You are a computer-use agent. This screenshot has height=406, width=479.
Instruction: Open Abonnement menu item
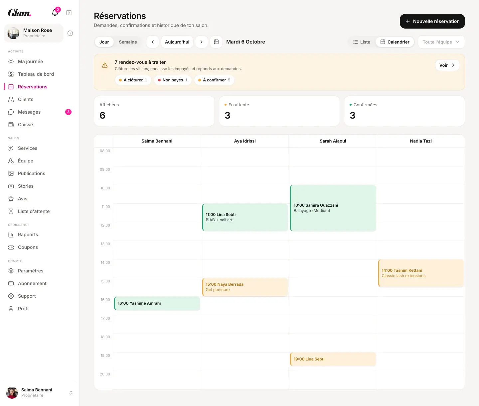(40, 283)
